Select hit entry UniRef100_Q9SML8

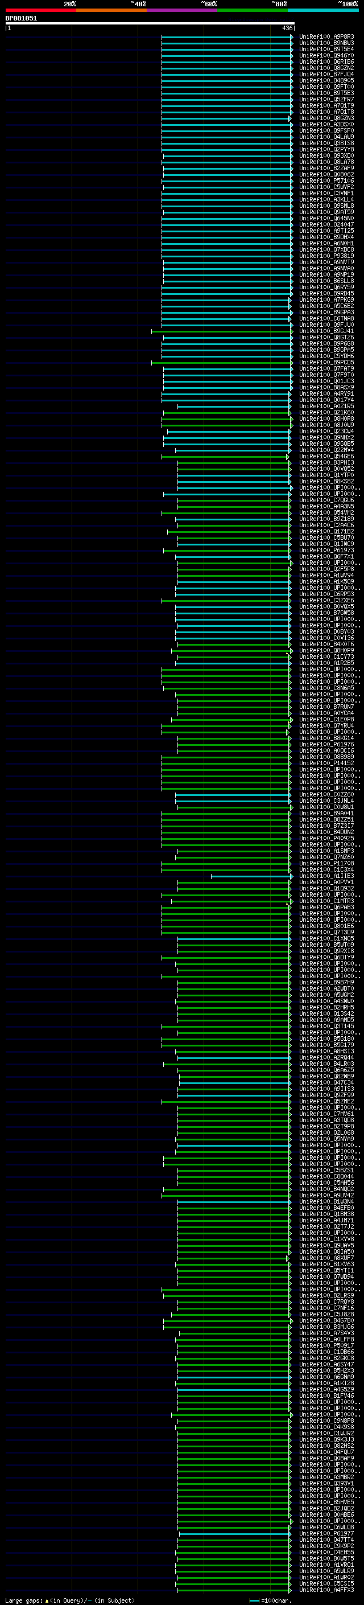[326, 206]
